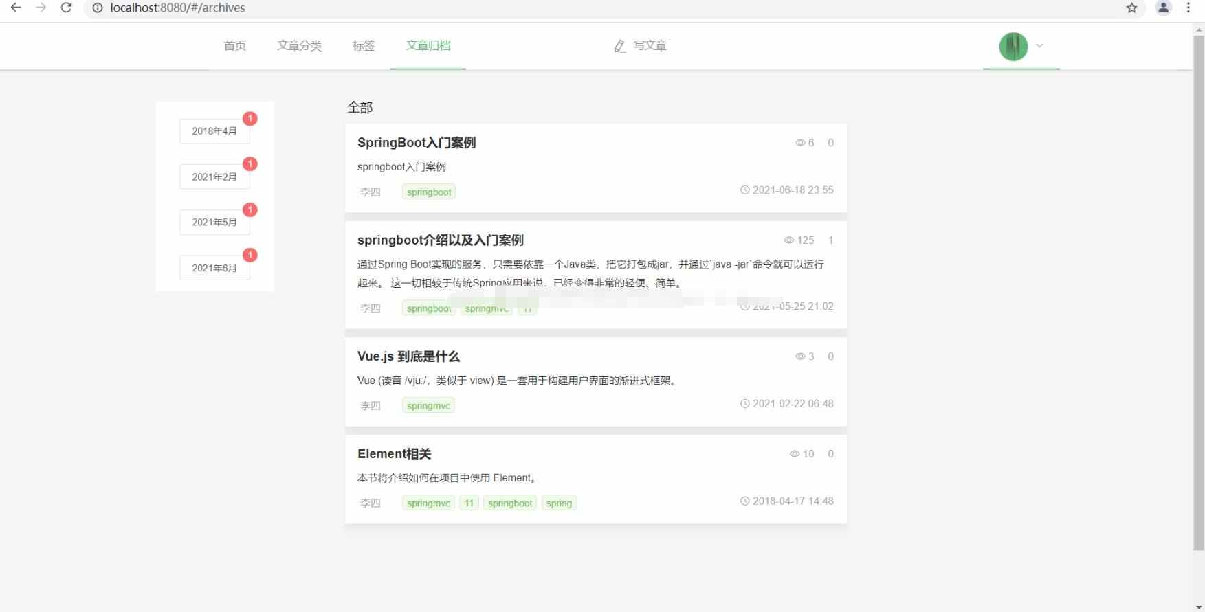The width and height of the screenshot is (1205, 612).
Task: Open the browser profile icon
Action: (x=1163, y=8)
